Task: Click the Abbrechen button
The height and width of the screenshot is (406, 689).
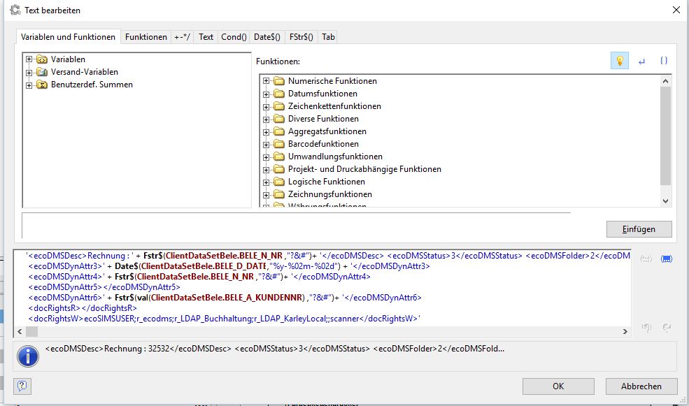Action: click(641, 386)
